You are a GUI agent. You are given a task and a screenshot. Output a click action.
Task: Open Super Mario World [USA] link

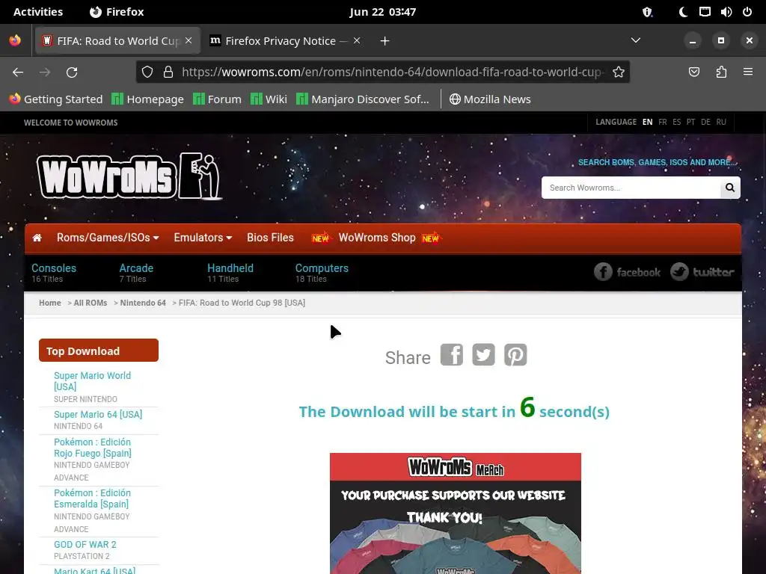[92, 381]
